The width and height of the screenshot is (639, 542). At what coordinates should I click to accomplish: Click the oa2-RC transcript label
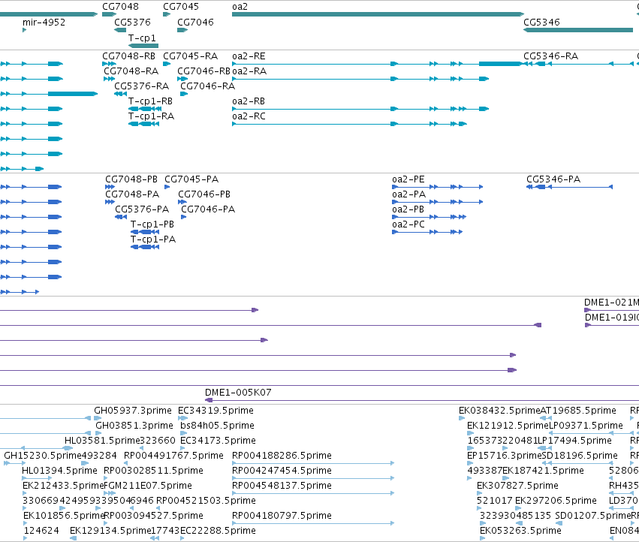point(249,116)
